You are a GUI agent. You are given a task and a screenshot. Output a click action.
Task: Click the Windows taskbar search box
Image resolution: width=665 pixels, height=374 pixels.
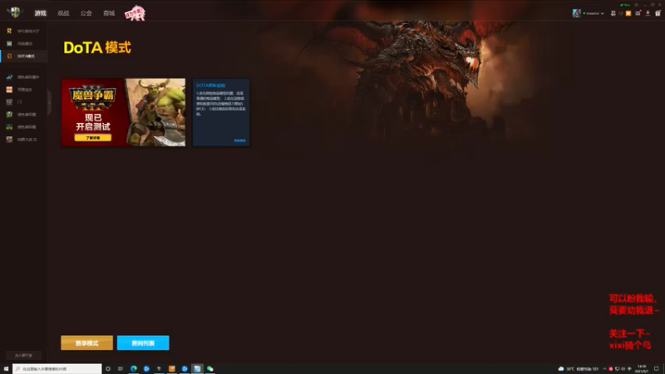pos(57,369)
